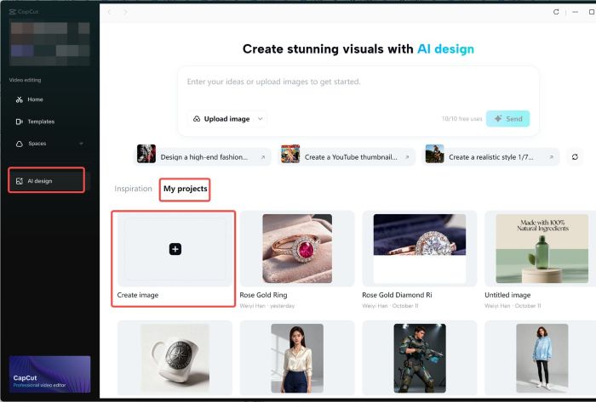Choose the YouTube thumbnail prompt suggestion
This screenshot has height=402, width=596.
347,157
